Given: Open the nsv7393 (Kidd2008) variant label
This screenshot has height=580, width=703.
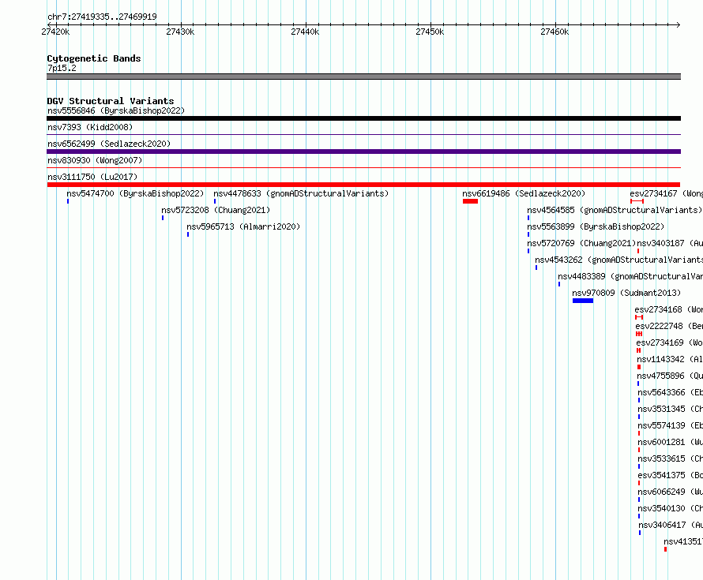Looking at the screenshot, I should point(90,127).
